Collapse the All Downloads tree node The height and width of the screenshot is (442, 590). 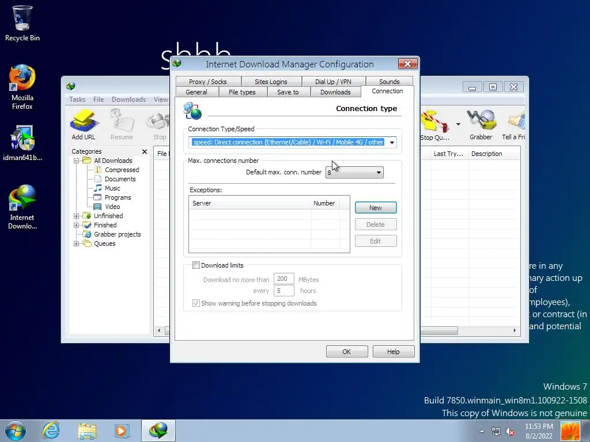[x=77, y=161]
